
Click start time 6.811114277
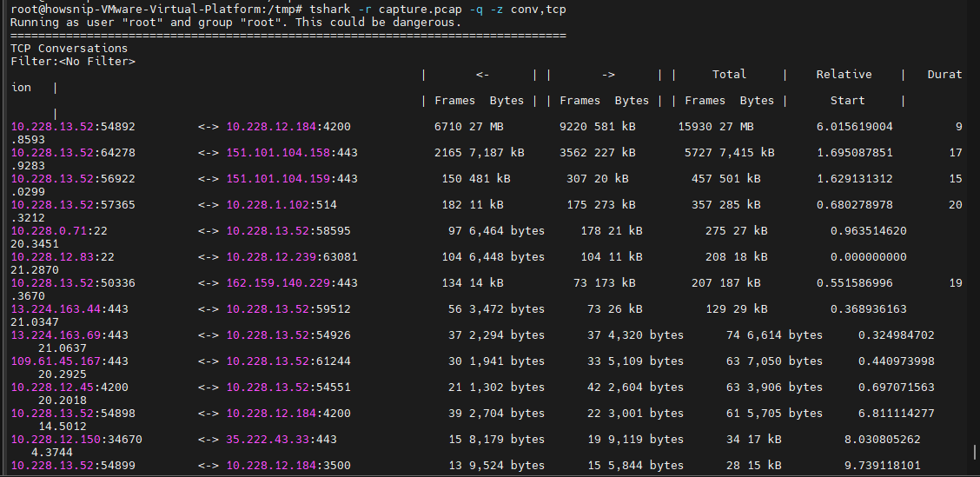[897, 414]
